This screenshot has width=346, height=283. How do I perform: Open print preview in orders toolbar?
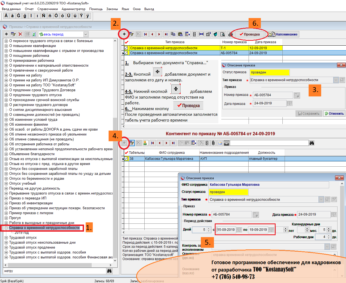pyautogui.click(x=223, y=34)
